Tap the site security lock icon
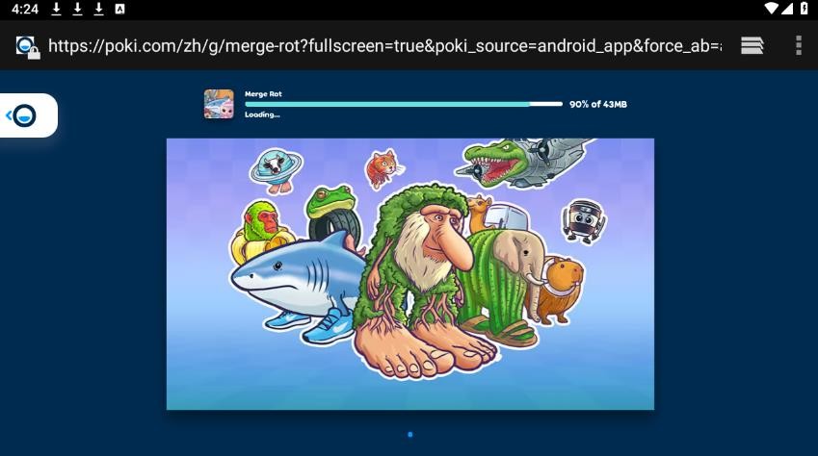Screen dimensions: 818x456 tap(28, 47)
